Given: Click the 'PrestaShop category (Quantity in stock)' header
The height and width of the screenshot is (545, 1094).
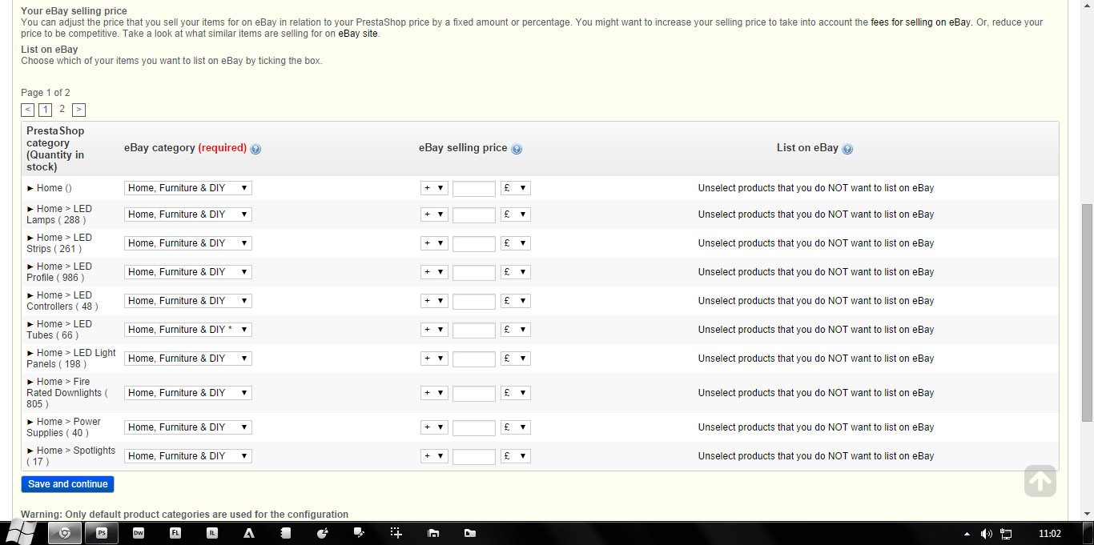Looking at the screenshot, I should pos(55,149).
